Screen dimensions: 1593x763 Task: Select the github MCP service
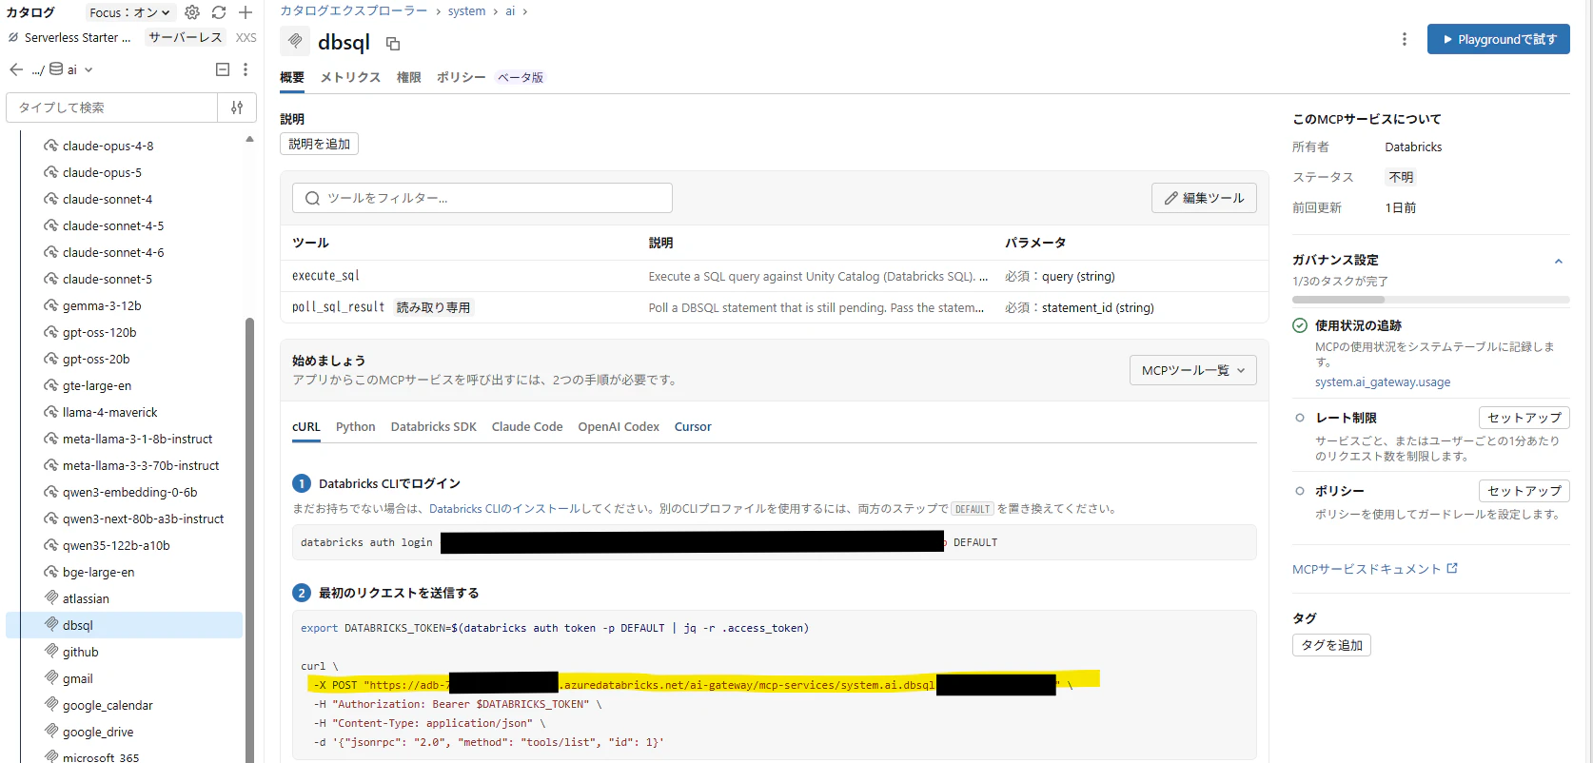click(81, 652)
